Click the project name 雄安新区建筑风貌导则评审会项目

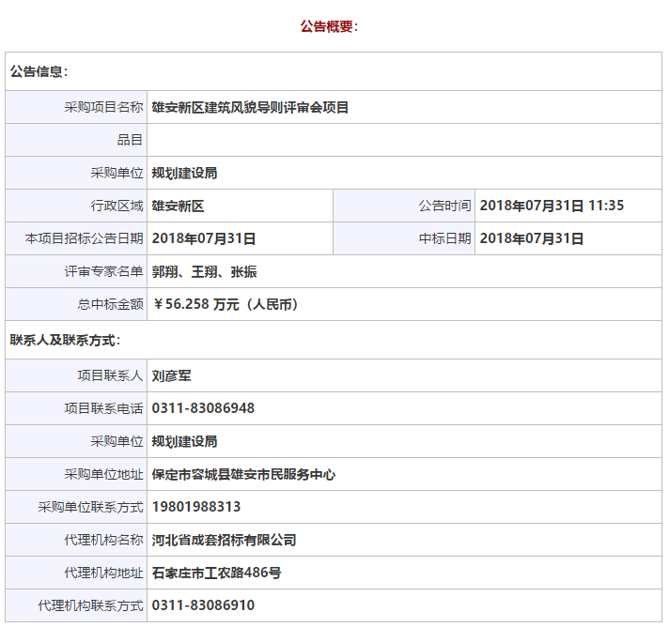250,108
